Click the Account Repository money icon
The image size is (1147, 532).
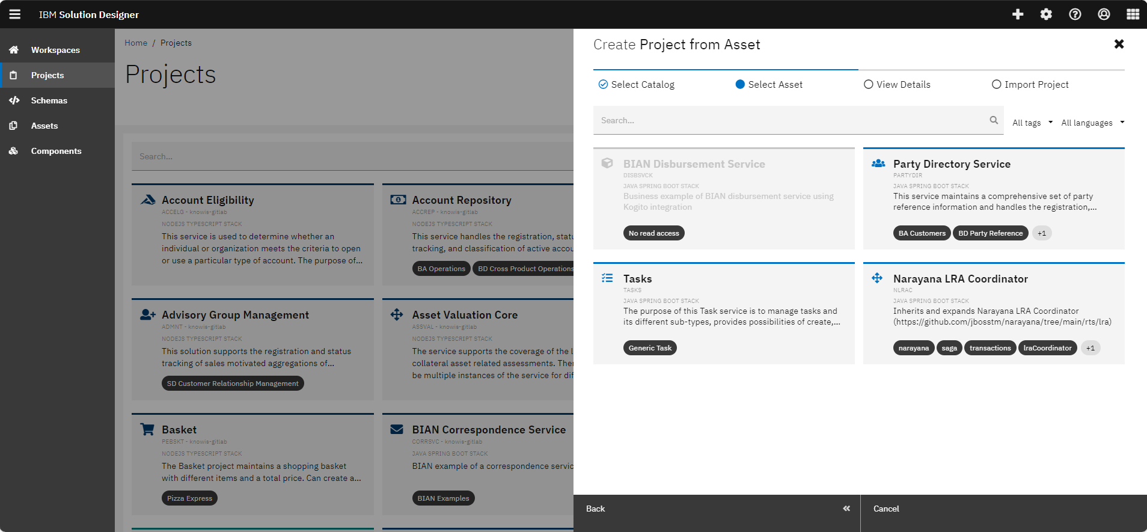pyautogui.click(x=398, y=200)
